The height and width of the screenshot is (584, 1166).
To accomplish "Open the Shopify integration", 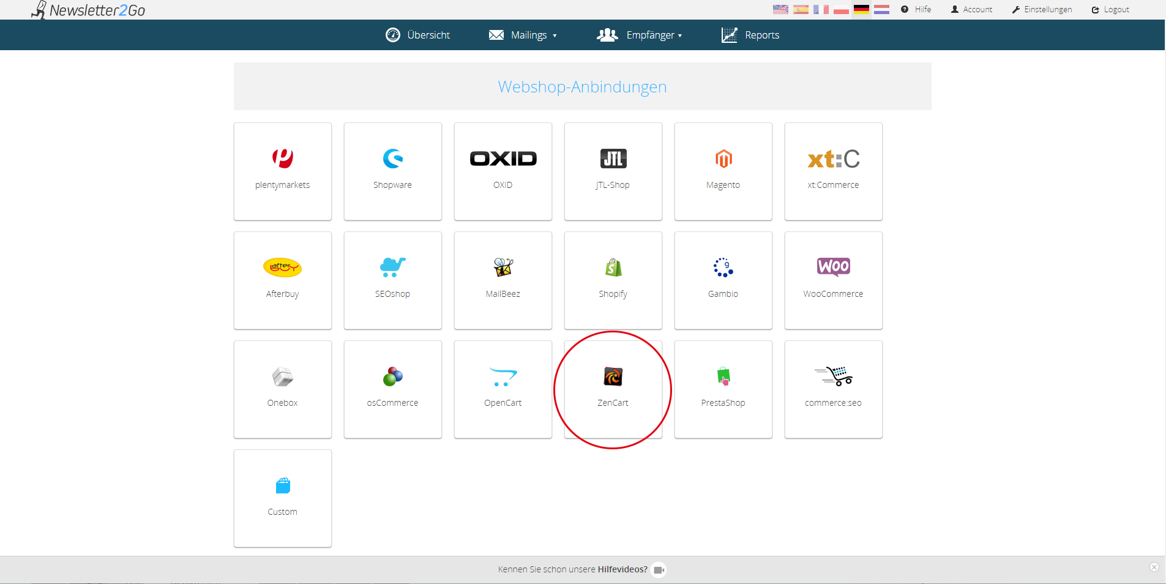I will tap(613, 280).
